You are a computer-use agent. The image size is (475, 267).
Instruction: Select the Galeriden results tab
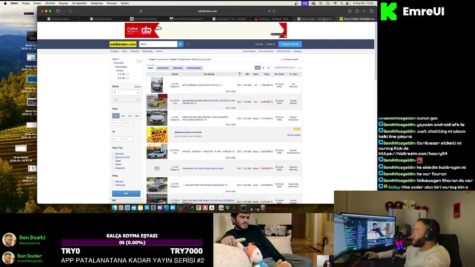pyautogui.click(x=178, y=68)
